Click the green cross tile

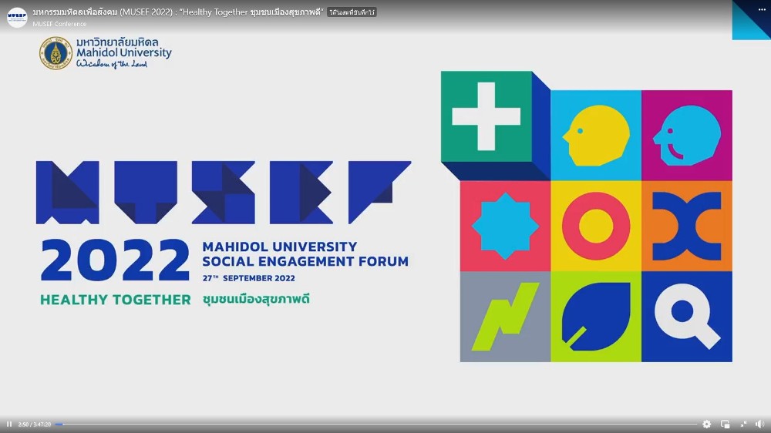tap(487, 116)
